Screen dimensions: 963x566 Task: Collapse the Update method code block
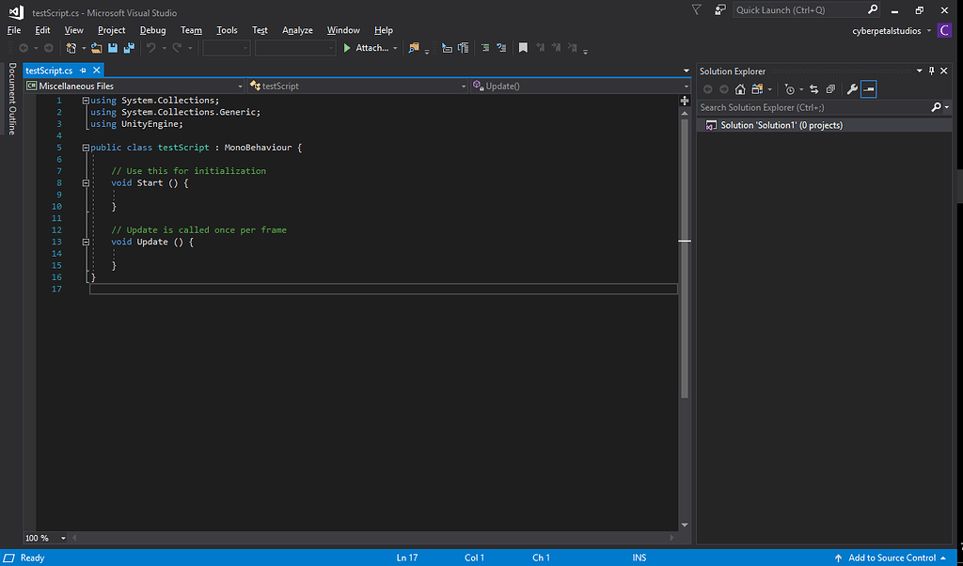tap(86, 242)
